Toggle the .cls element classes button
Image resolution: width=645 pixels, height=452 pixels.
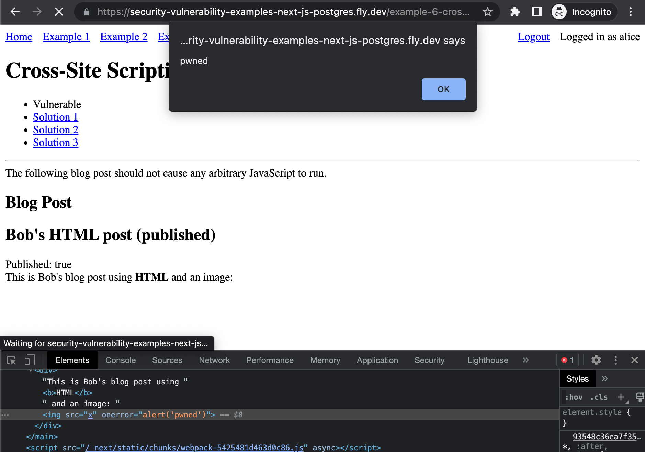599,397
